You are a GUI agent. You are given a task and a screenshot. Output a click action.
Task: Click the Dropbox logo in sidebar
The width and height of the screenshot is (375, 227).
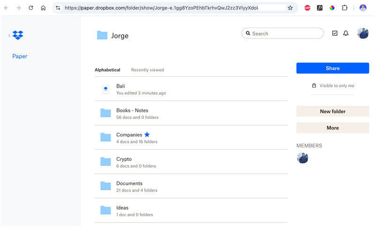tap(18, 35)
